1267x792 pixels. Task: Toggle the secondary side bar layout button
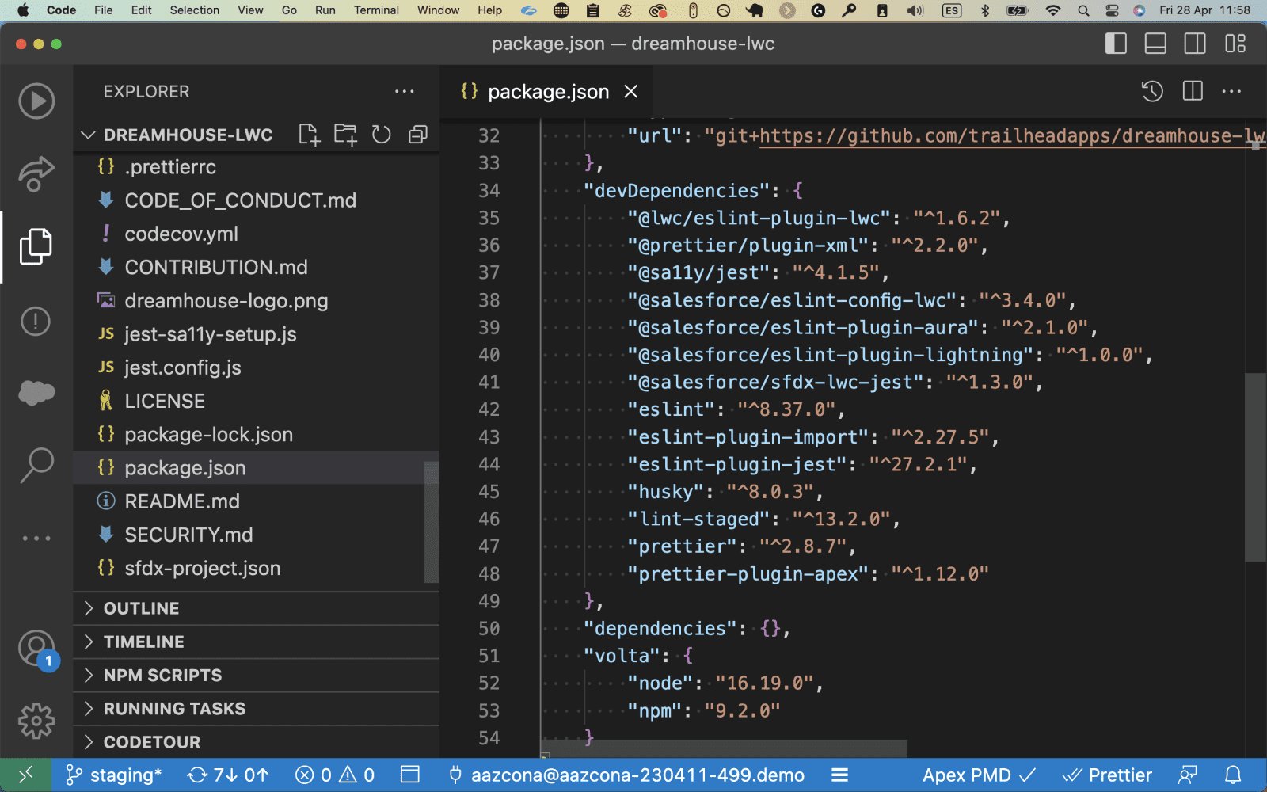pyautogui.click(x=1195, y=44)
